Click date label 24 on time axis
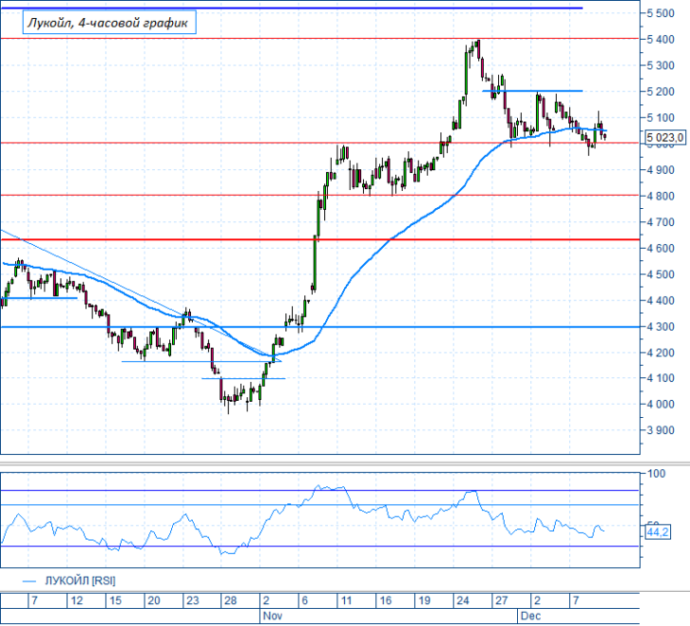690x626 pixels. click(462, 600)
